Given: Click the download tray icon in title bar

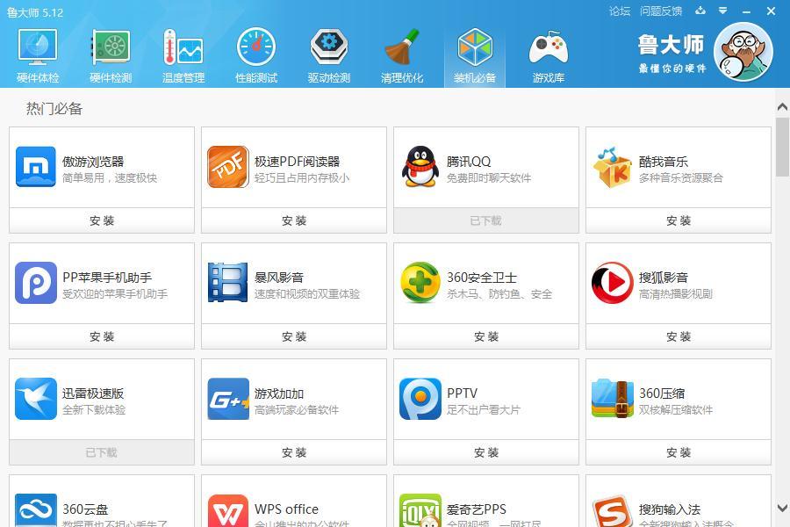Looking at the screenshot, I should 700,11.
